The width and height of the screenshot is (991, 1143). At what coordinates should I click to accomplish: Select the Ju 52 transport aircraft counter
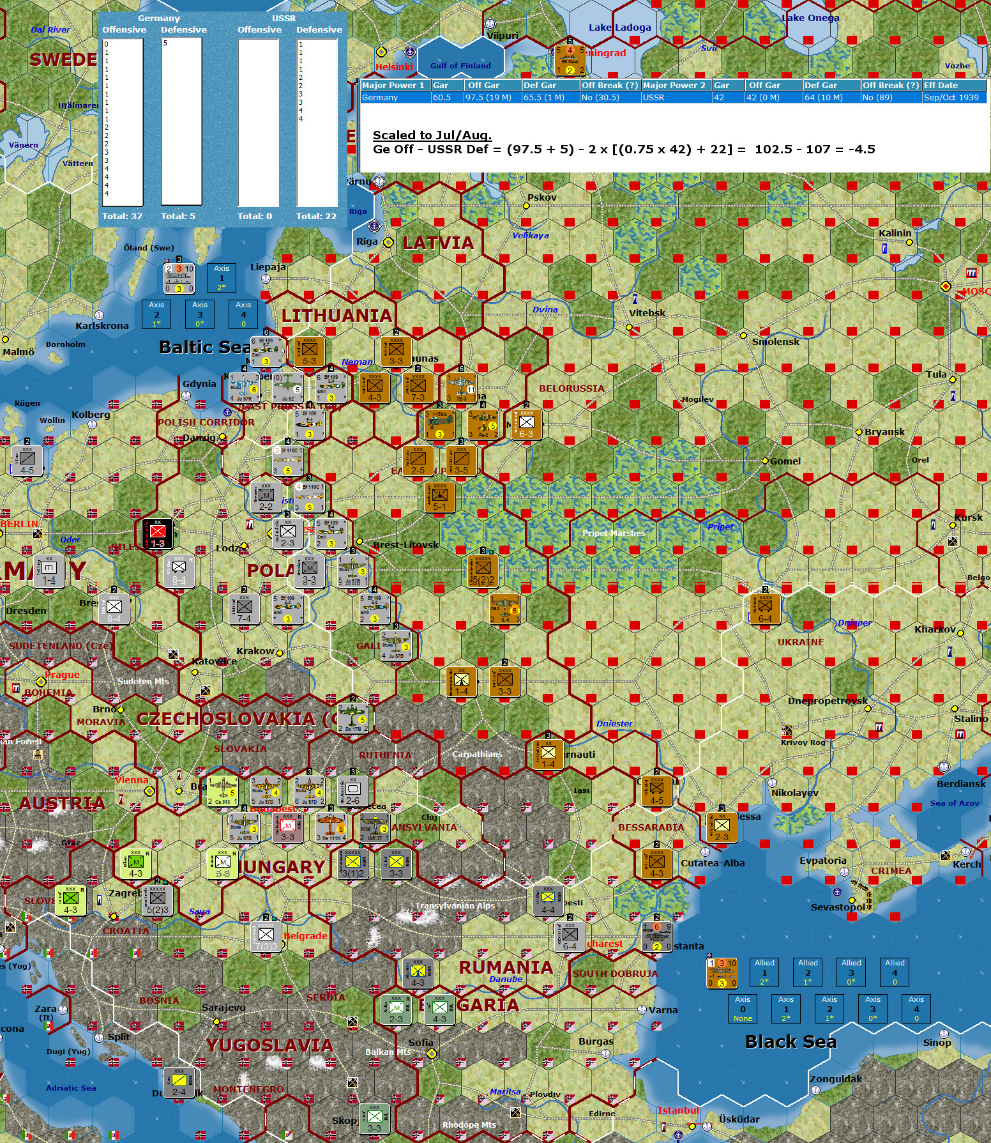point(288,387)
